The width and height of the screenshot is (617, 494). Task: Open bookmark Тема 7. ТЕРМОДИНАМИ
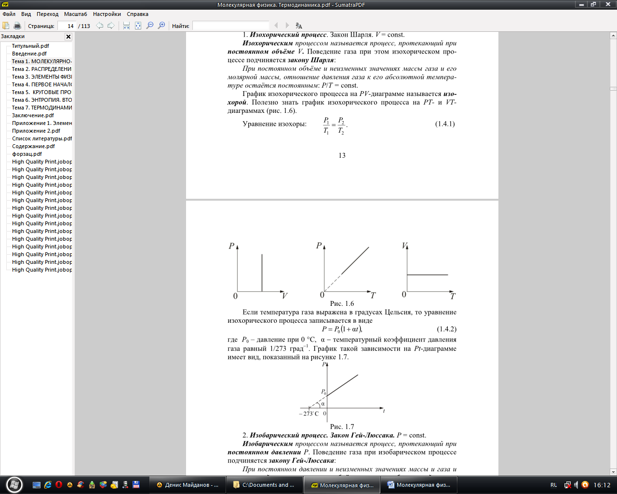click(42, 108)
